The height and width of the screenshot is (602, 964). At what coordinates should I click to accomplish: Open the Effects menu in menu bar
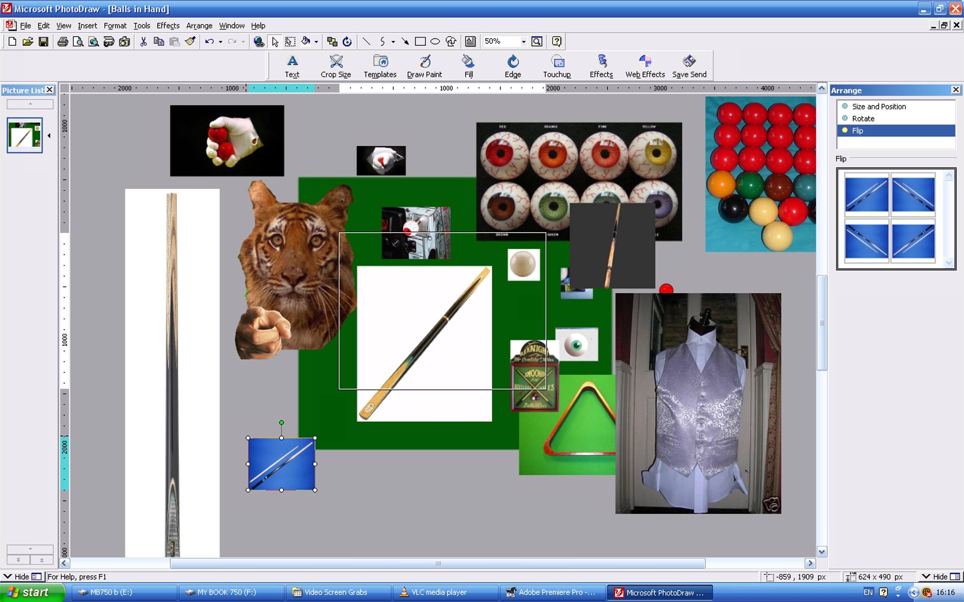coord(168,25)
